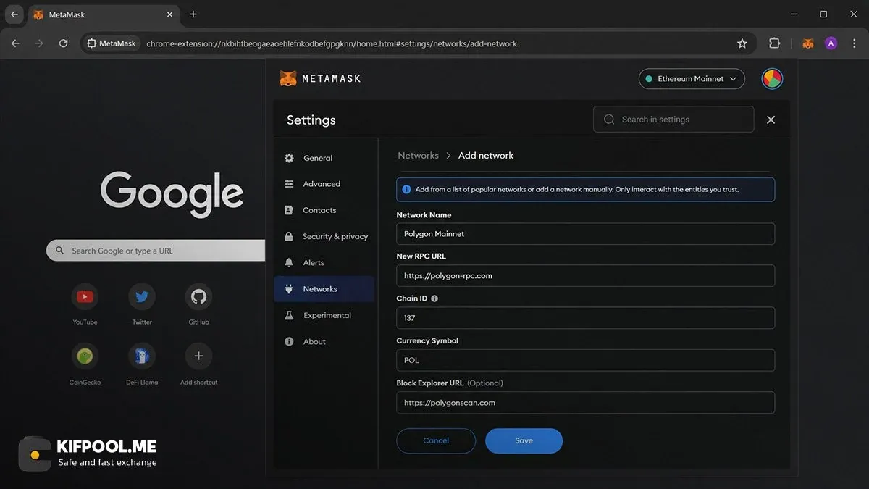Go back via Networks breadcrumb link

tap(418, 156)
